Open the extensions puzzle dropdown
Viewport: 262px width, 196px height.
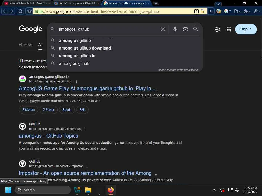[247, 11]
